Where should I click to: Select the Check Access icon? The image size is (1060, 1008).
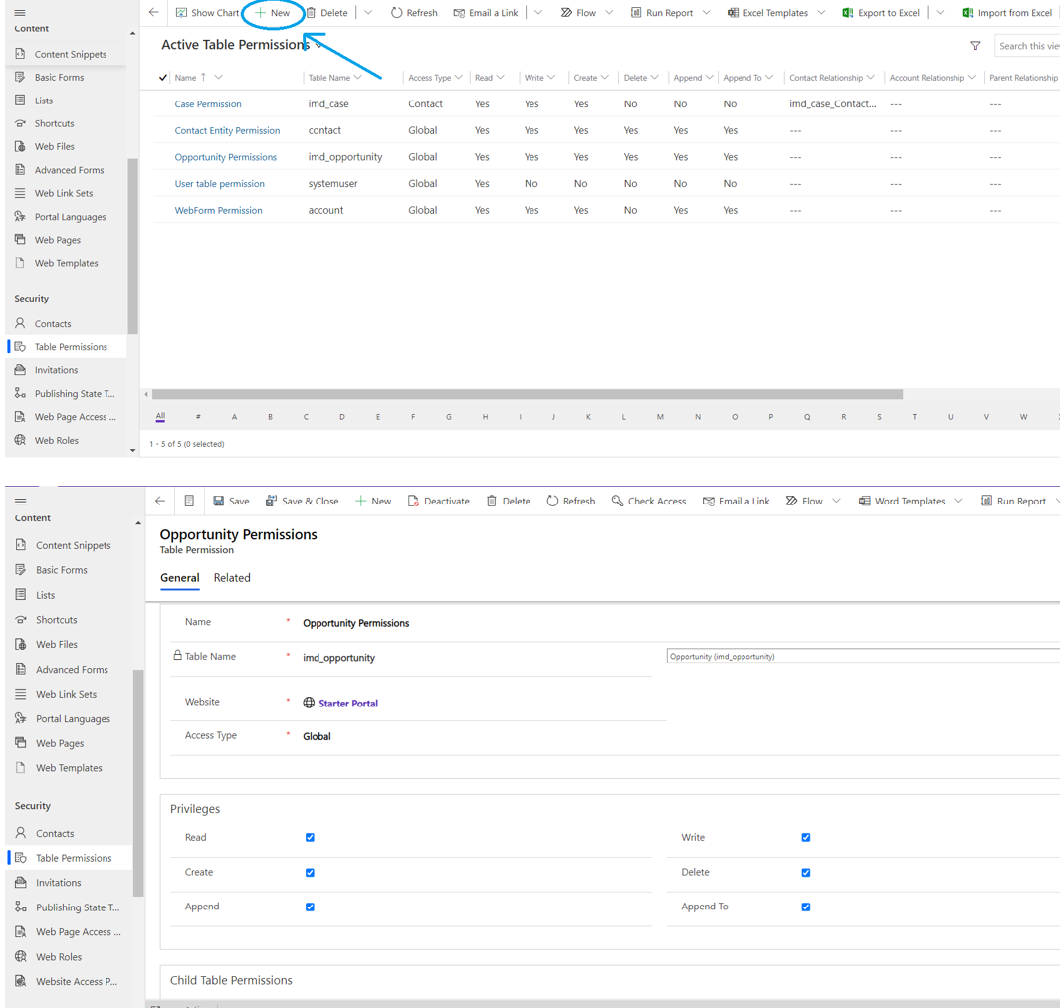(x=649, y=501)
